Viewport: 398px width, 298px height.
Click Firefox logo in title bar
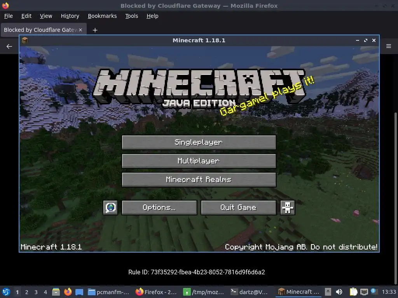point(5,5)
